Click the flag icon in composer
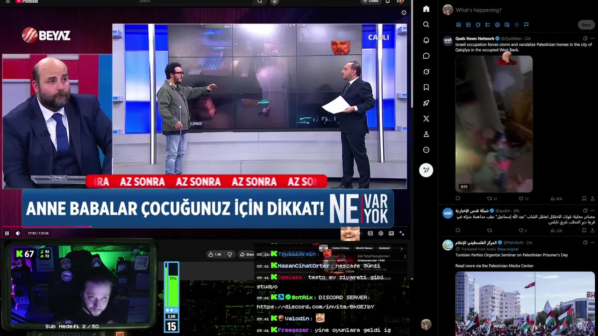The height and width of the screenshot is (336, 598). coord(526,25)
